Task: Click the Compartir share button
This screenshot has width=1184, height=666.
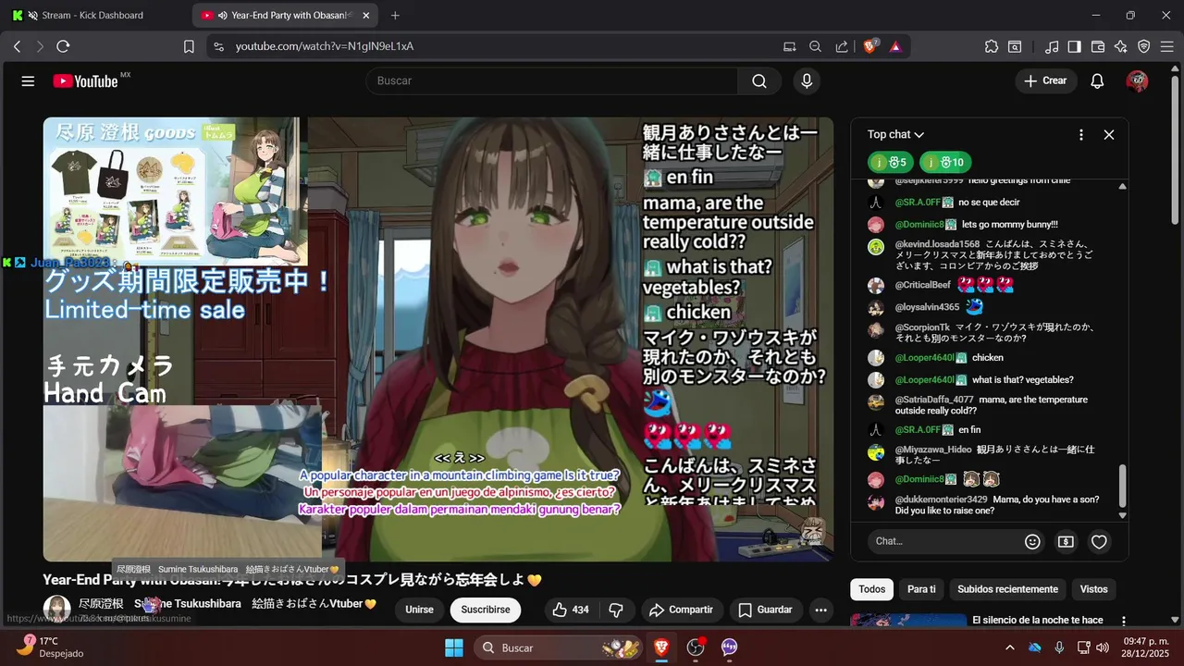Action: (682, 610)
